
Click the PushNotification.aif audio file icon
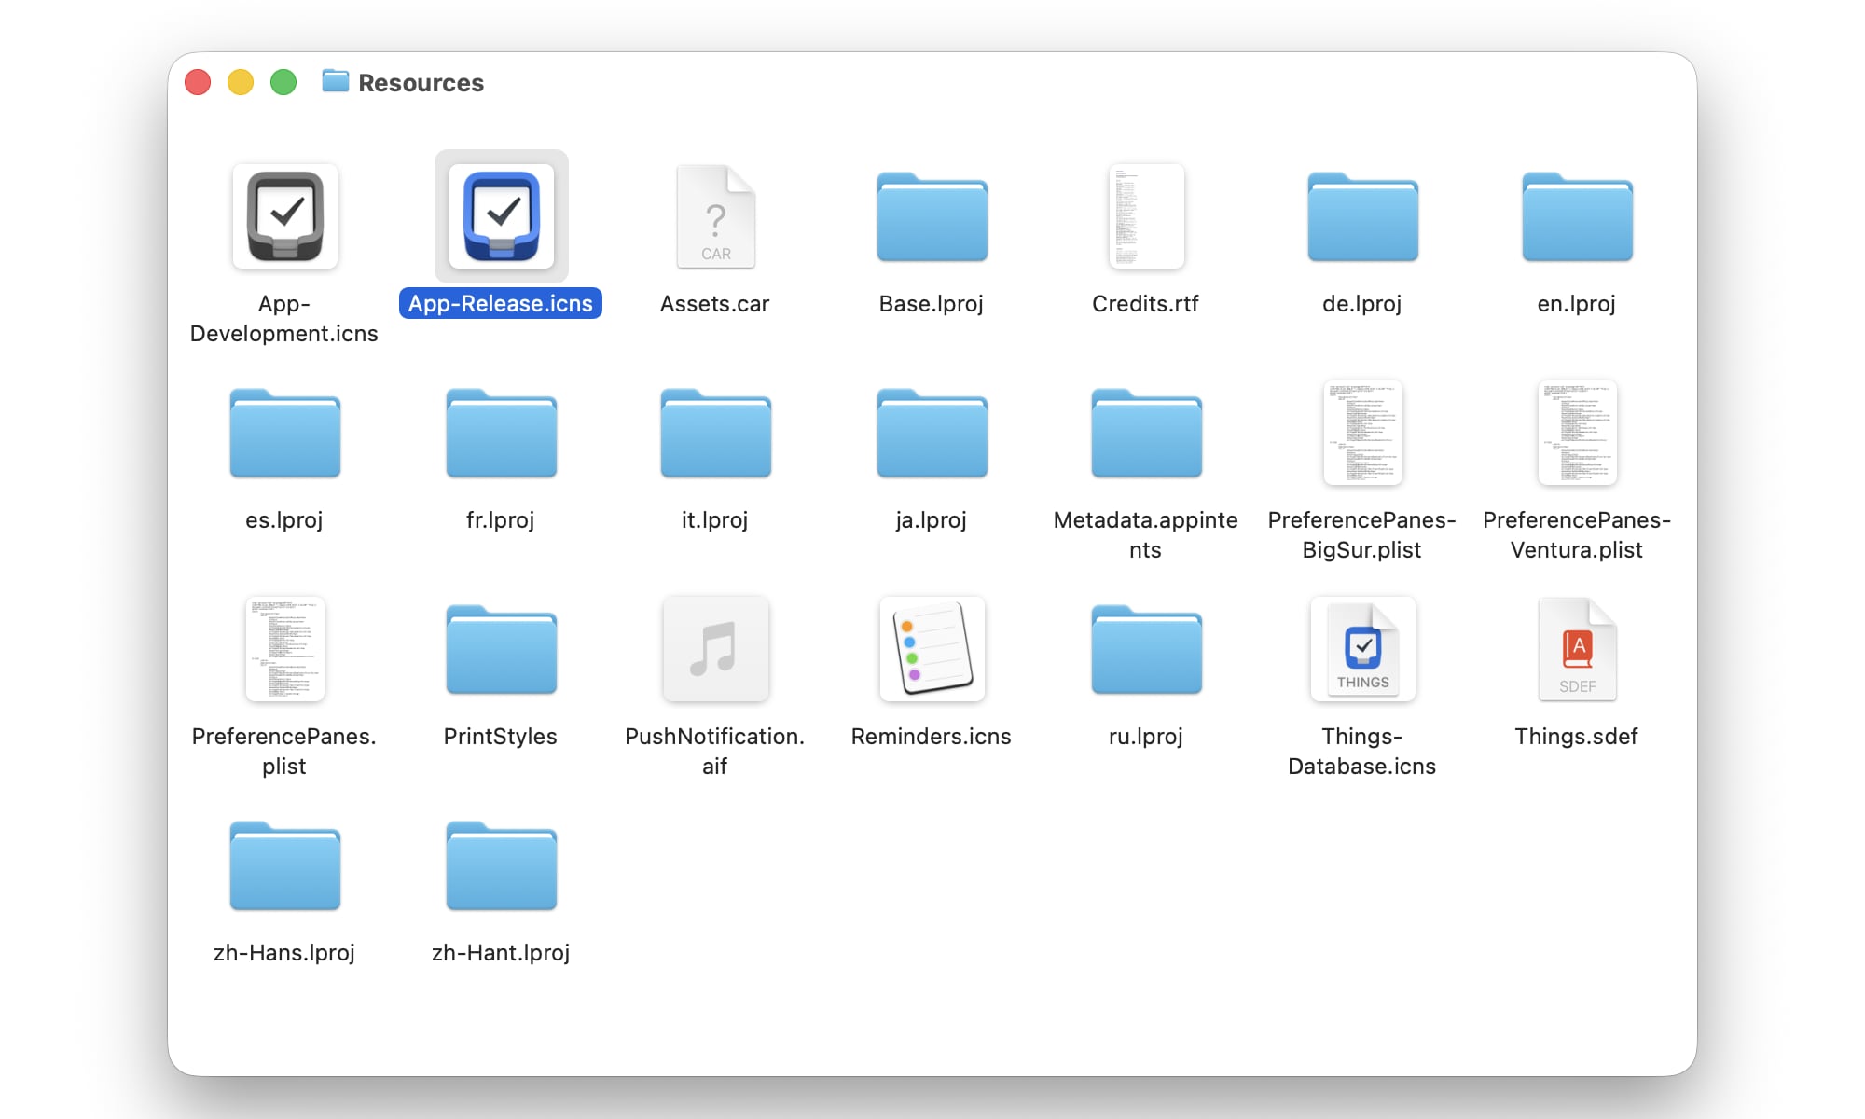click(714, 650)
